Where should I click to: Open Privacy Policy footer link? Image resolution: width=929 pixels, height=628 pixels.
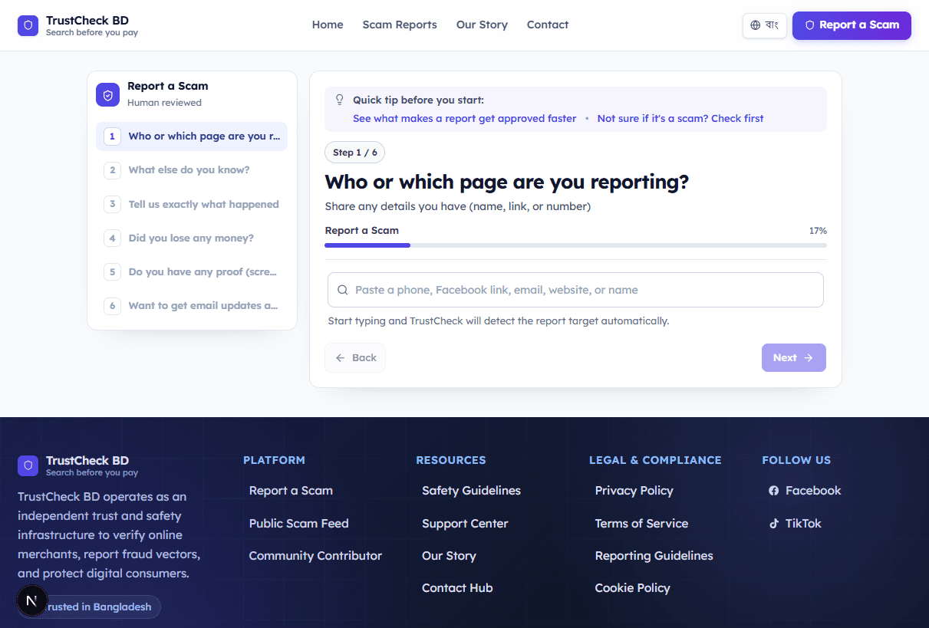(634, 491)
